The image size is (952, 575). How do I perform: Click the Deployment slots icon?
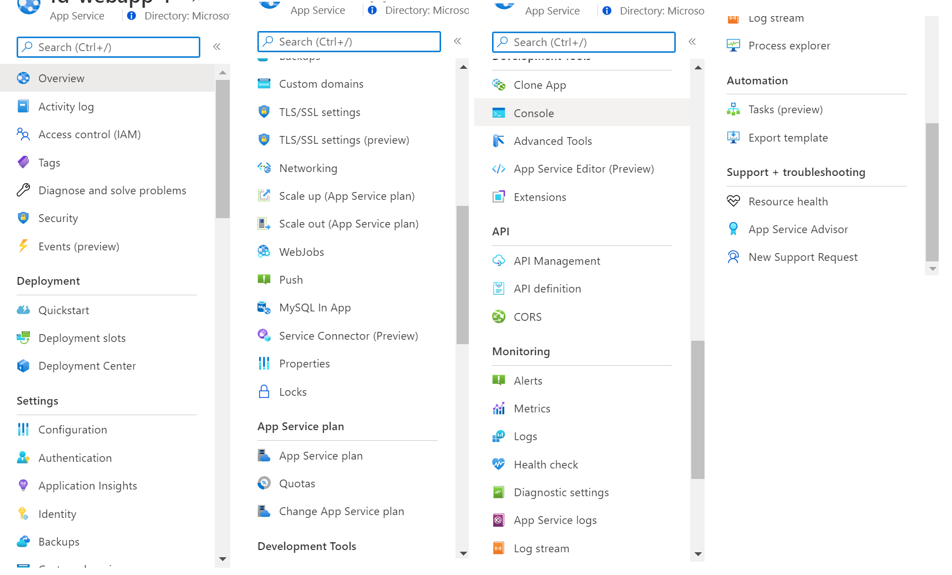[23, 338]
